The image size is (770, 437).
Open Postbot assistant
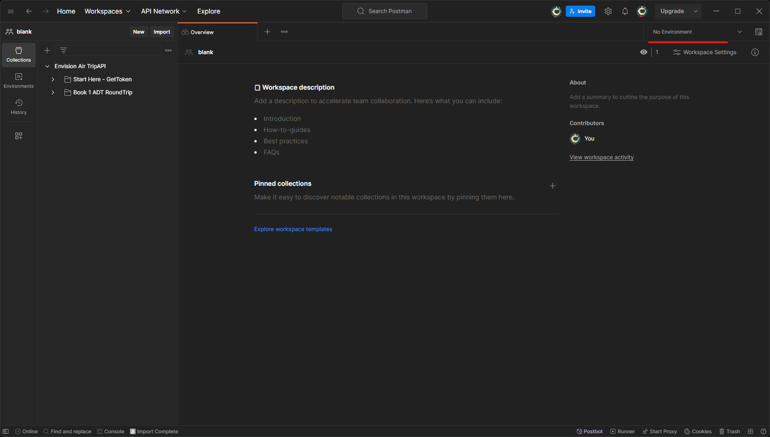coord(590,431)
